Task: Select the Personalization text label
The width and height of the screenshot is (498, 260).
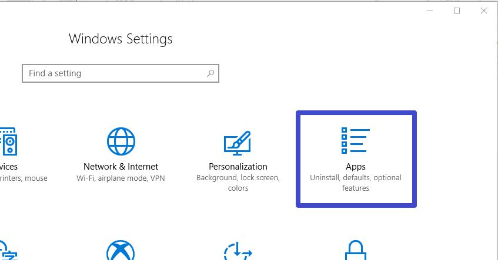Action: [238, 167]
